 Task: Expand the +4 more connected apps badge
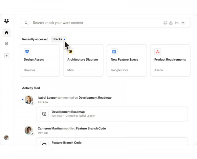183,23
